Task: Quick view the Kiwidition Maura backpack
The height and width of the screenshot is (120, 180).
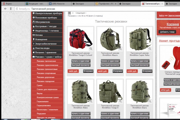Action: click(110, 65)
